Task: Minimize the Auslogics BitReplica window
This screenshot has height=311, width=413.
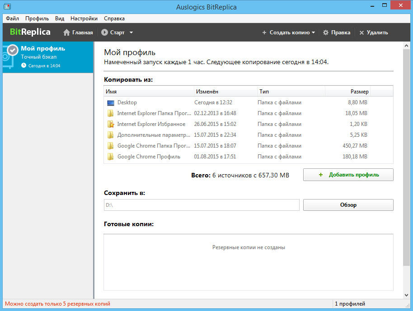Action: coord(372,5)
